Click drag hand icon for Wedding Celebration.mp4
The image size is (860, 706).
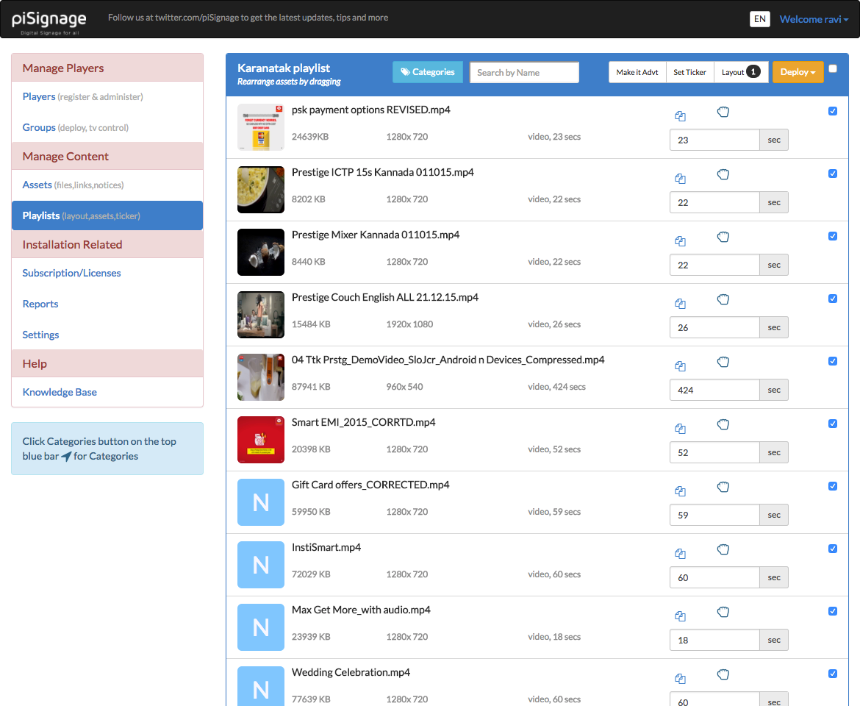(723, 674)
